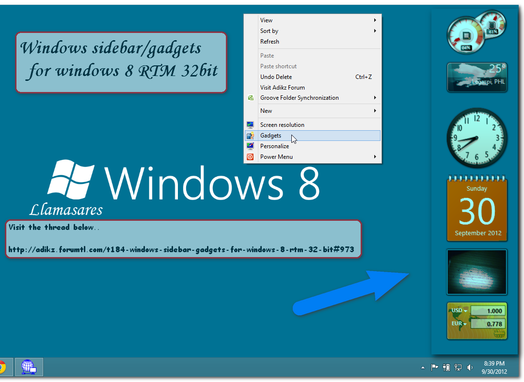Click the analog clock gadget

[x=477, y=138]
